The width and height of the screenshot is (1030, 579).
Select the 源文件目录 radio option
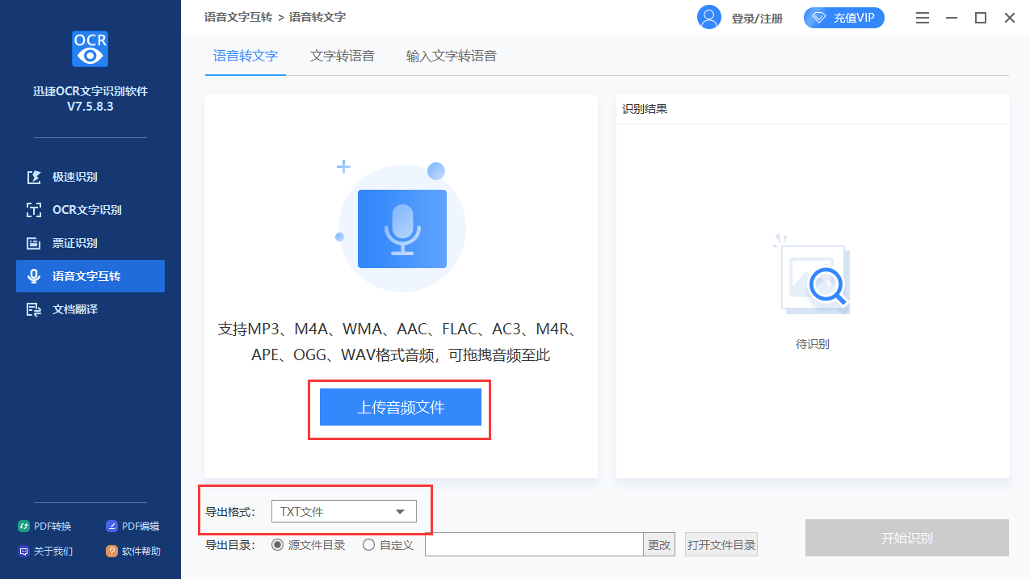point(278,545)
